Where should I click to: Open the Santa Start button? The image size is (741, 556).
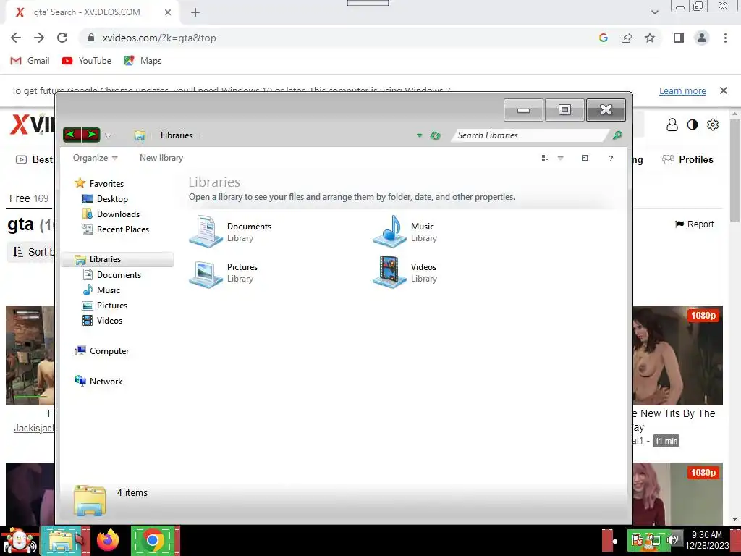tap(20, 540)
